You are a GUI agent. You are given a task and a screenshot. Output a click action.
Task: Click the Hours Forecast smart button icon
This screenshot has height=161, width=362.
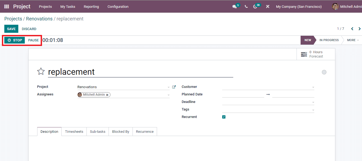click(304, 54)
